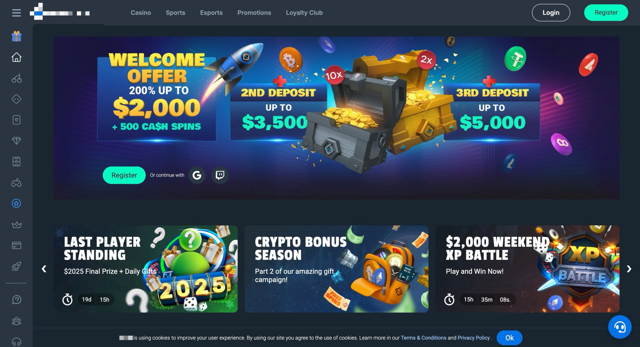Open the Casino menu item

[141, 13]
